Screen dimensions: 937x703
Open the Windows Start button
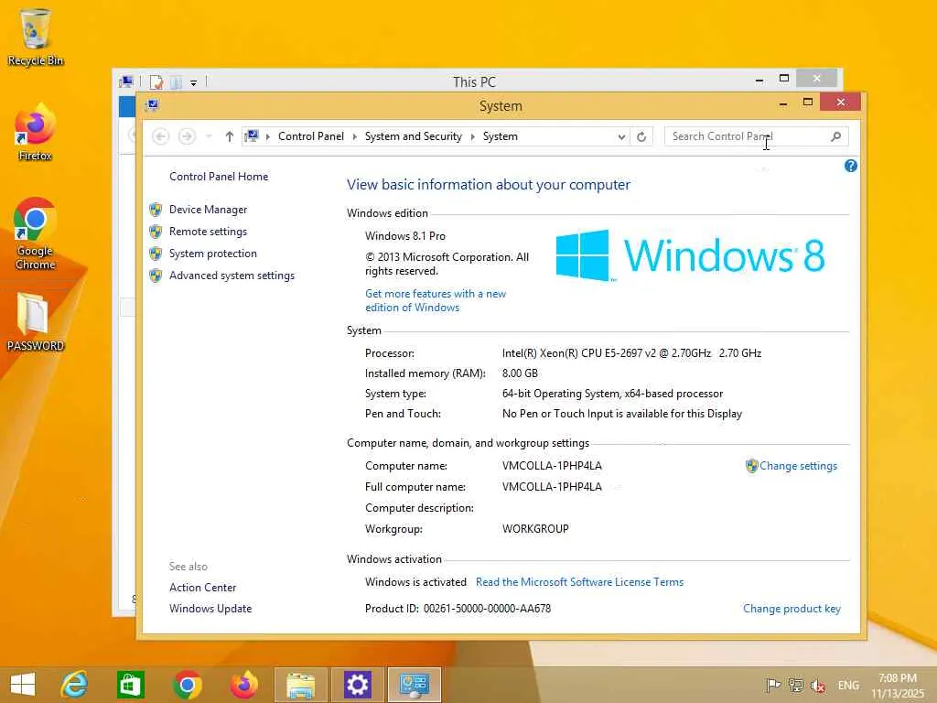23,685
